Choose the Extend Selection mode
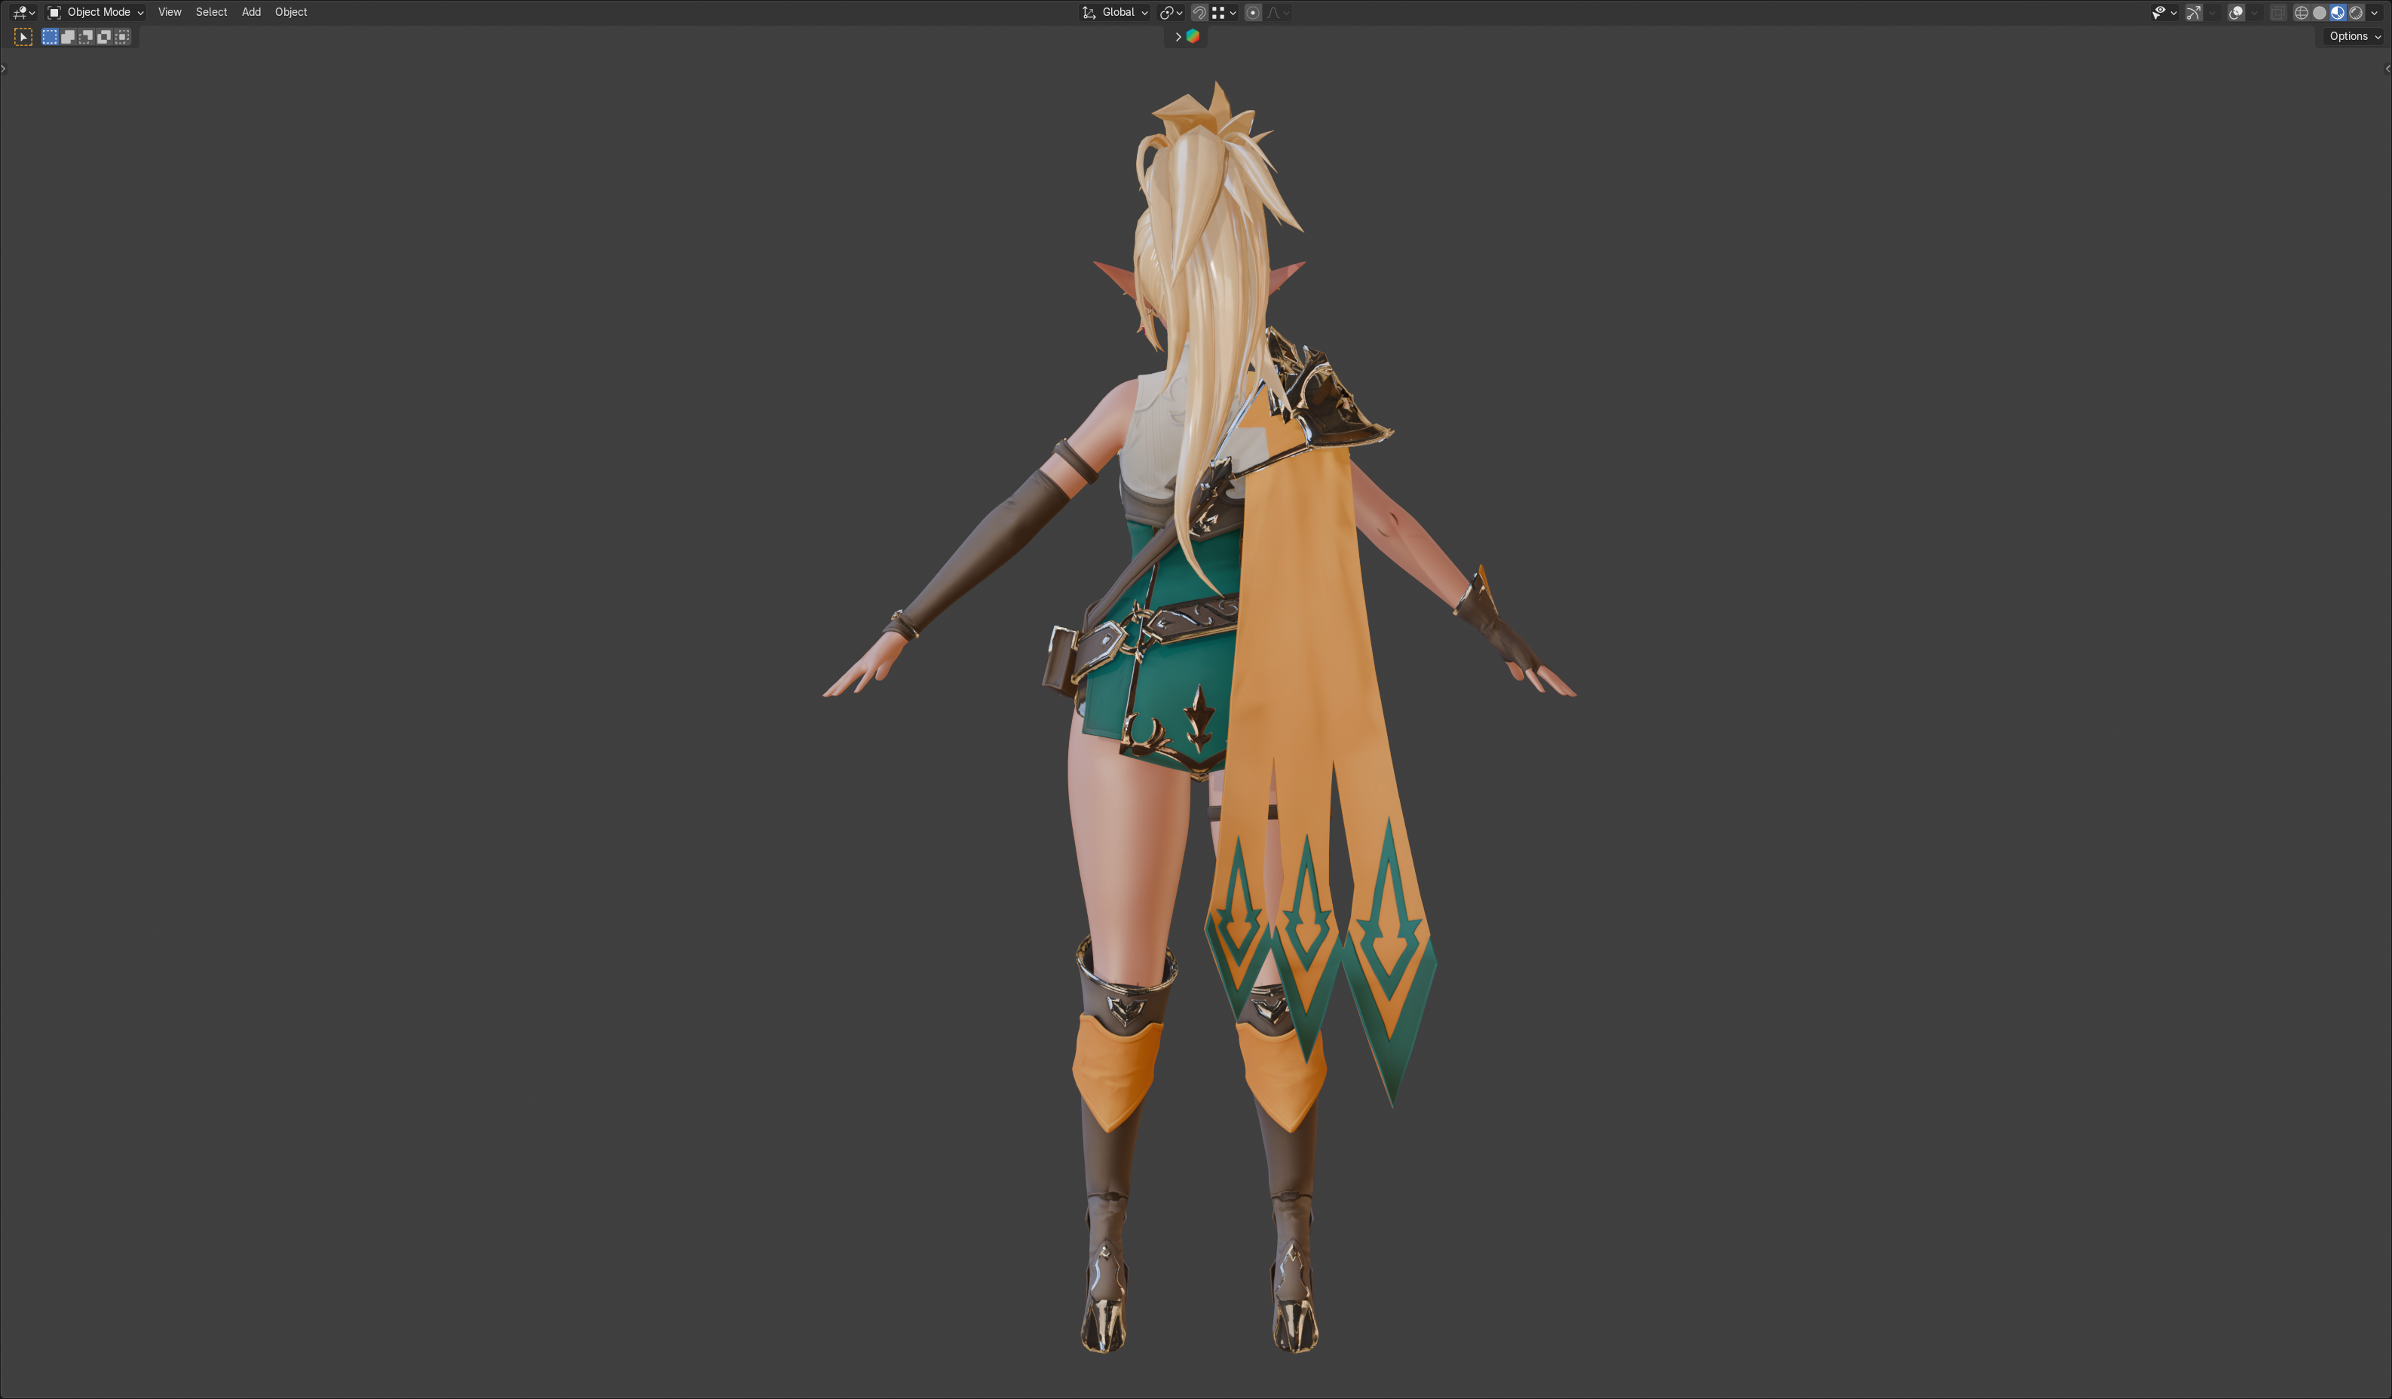Viewport: 2392px width, 1399px height. coord(69,37)
